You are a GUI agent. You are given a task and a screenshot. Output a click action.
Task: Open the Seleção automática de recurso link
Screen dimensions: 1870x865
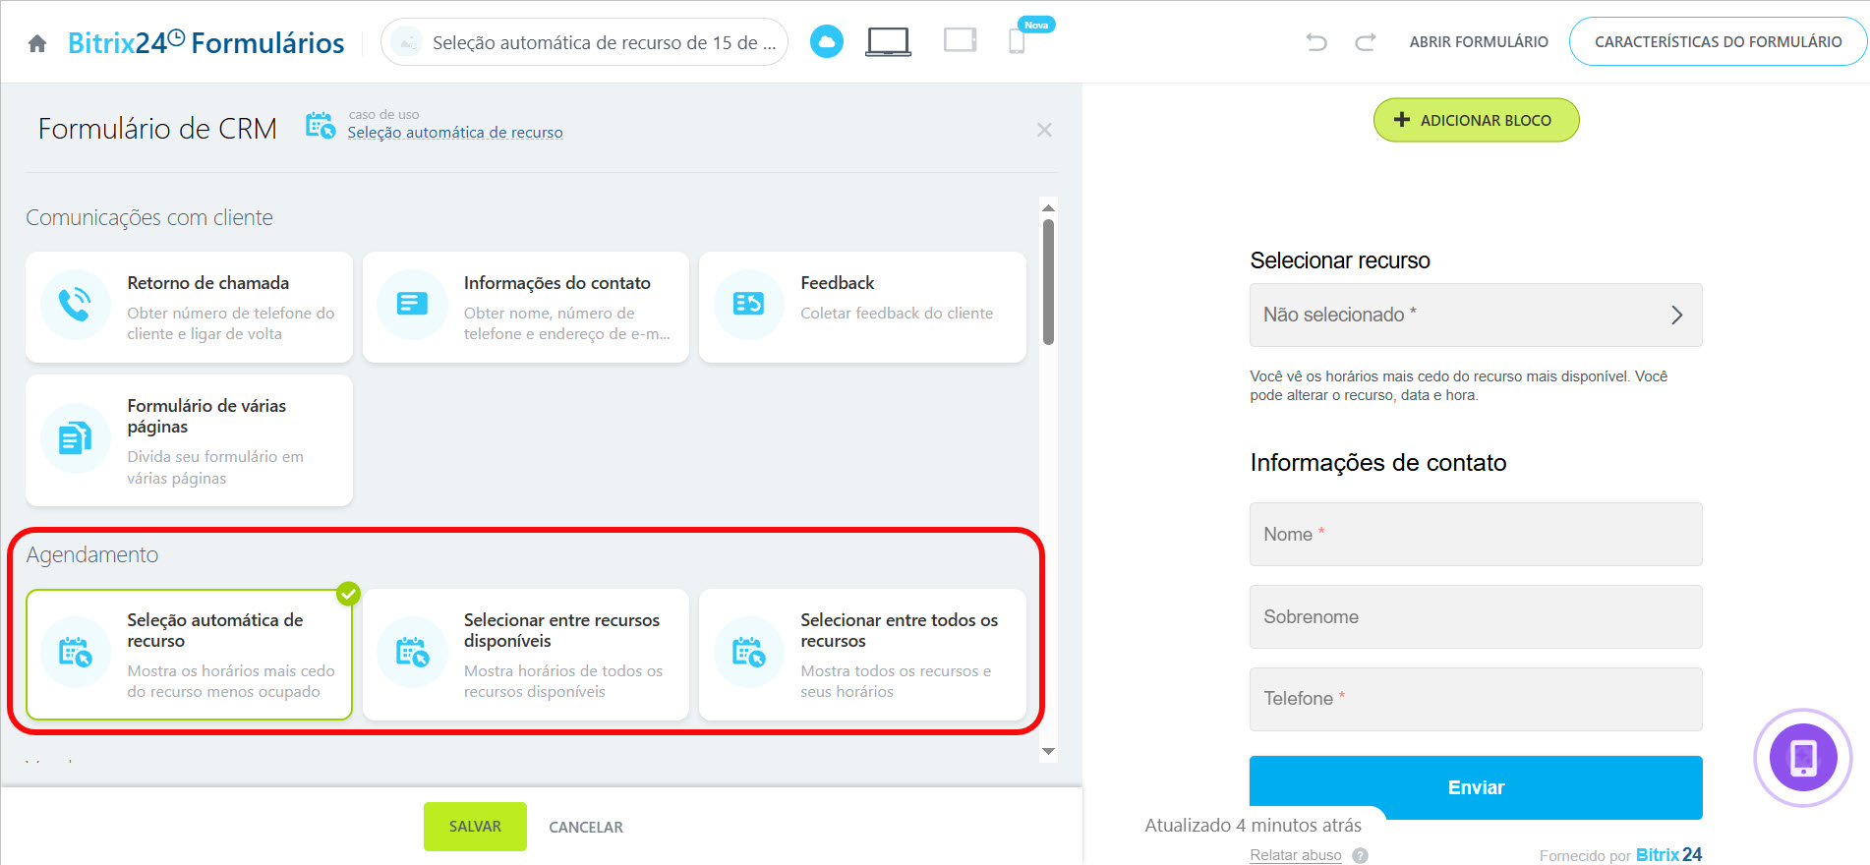point(455,133)
